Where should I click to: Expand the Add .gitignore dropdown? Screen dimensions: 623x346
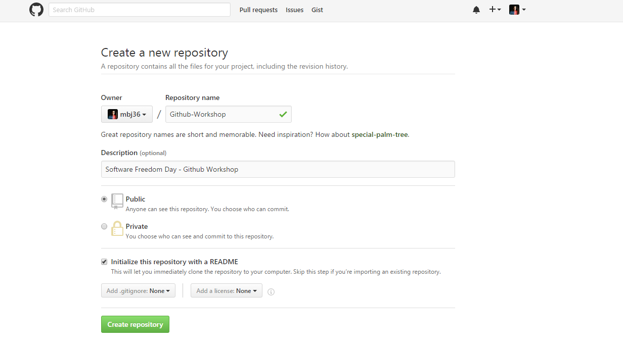[138, 290]
